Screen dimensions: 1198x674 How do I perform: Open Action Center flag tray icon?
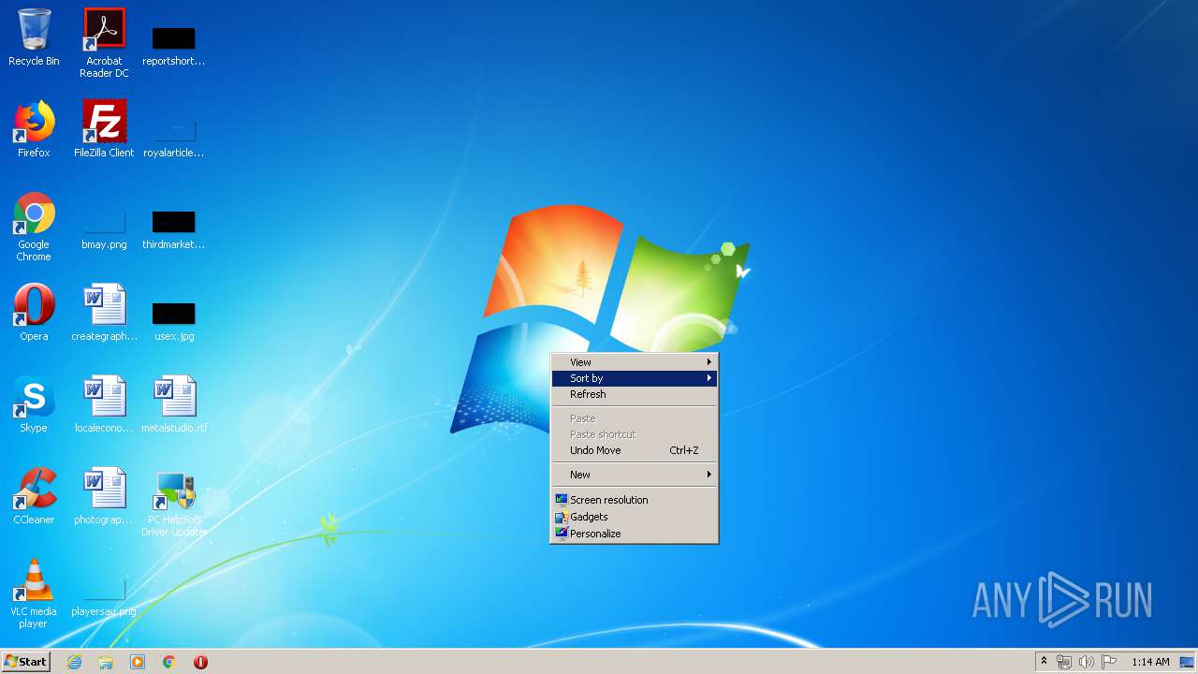click(1109, 662)
